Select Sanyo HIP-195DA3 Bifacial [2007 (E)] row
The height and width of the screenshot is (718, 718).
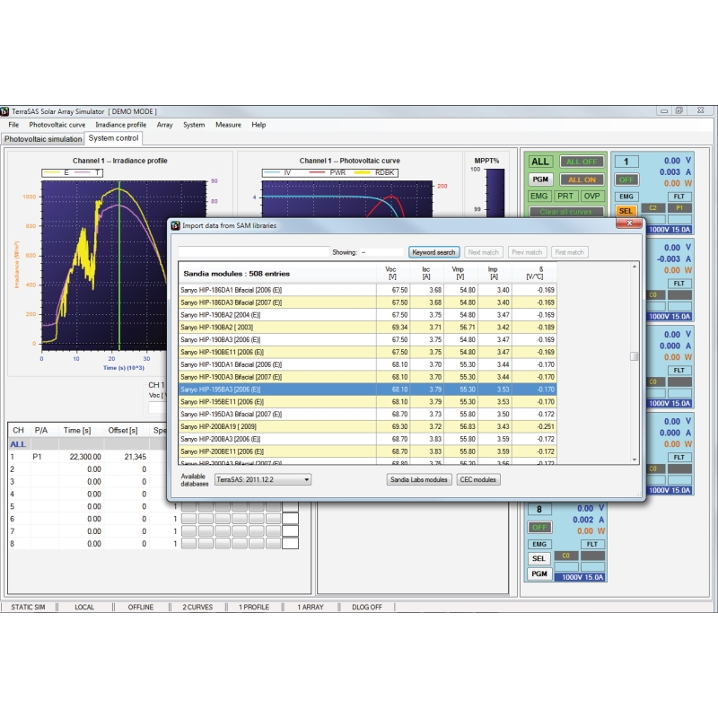tap(367, 414)
